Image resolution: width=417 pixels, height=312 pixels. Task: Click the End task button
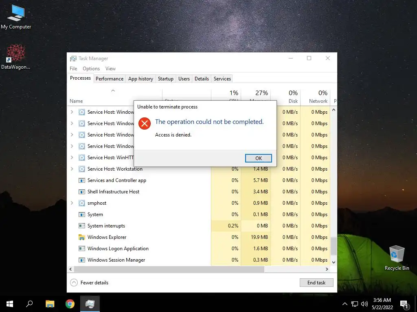[x=316, y=283]
